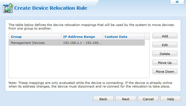Click the device relocation rule icon

[x=8, y=8]
